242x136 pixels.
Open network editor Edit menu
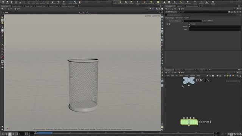[172, 76]
